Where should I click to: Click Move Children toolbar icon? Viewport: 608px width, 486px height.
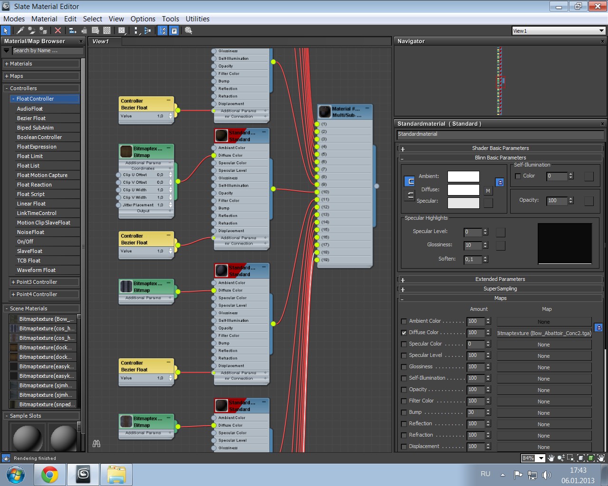73,30
